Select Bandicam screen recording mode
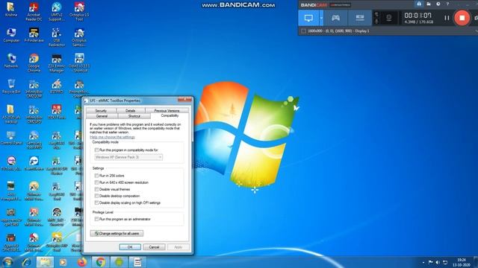The image size is (478, 268). pos(308,18)
